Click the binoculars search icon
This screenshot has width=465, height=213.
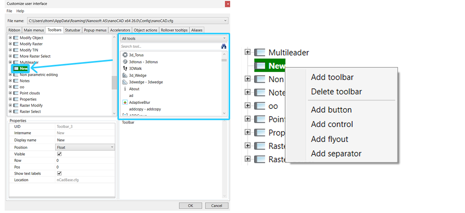223,46
